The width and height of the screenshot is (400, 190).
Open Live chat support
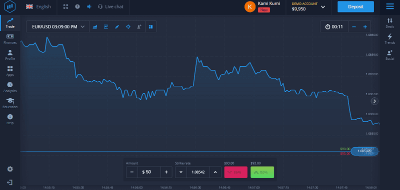tap(110, 7)
